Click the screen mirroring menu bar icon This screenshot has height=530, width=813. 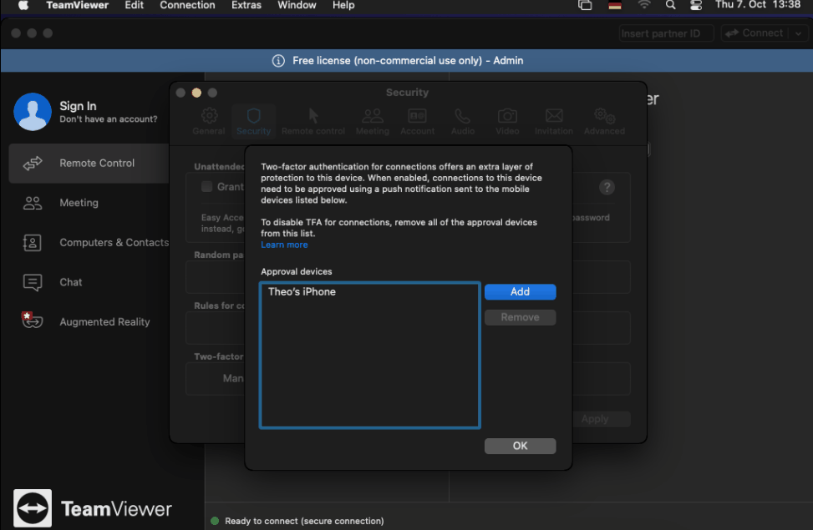(586, 5)
